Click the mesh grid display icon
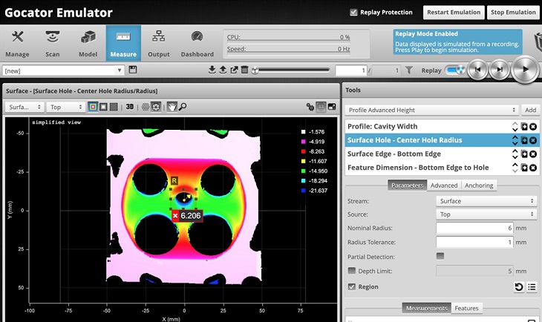 146,107
